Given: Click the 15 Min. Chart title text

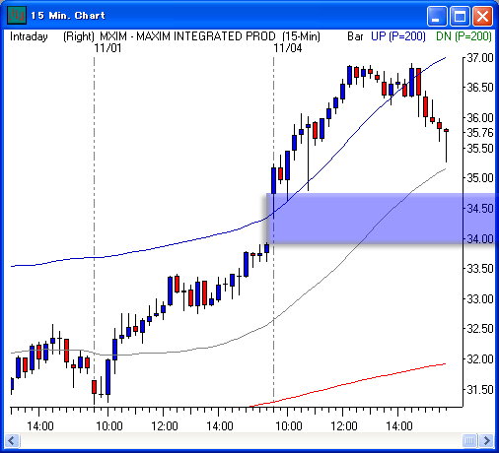Looking at the screenshot, I should pos(68,16).
